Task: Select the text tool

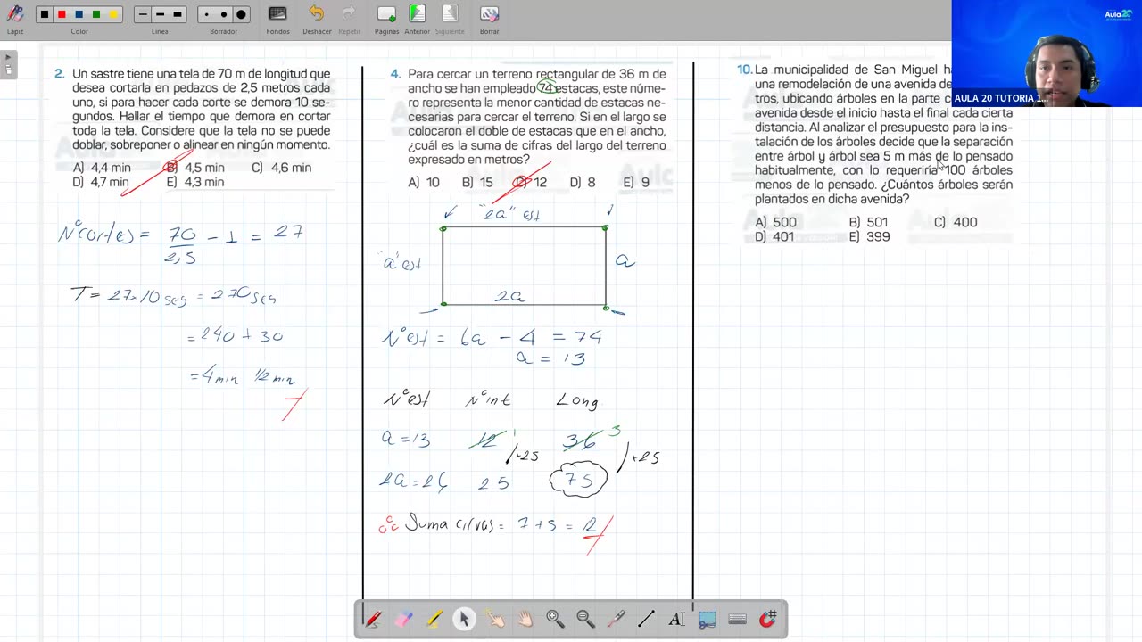Action: click(x=676, y=619)
